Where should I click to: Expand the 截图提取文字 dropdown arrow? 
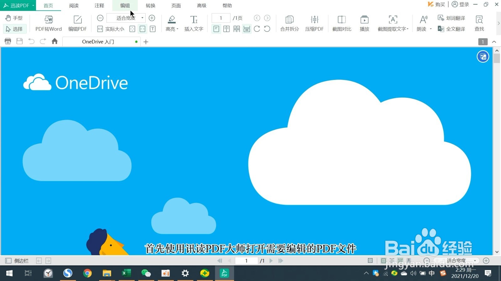tap(408, 29)
